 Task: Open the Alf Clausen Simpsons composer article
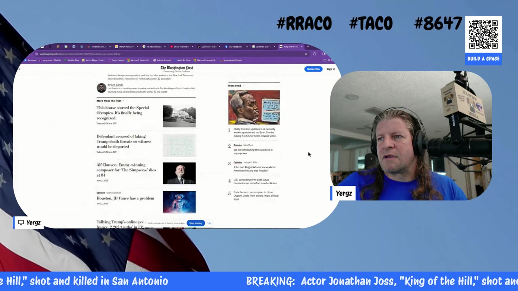[x=126, y=170]
